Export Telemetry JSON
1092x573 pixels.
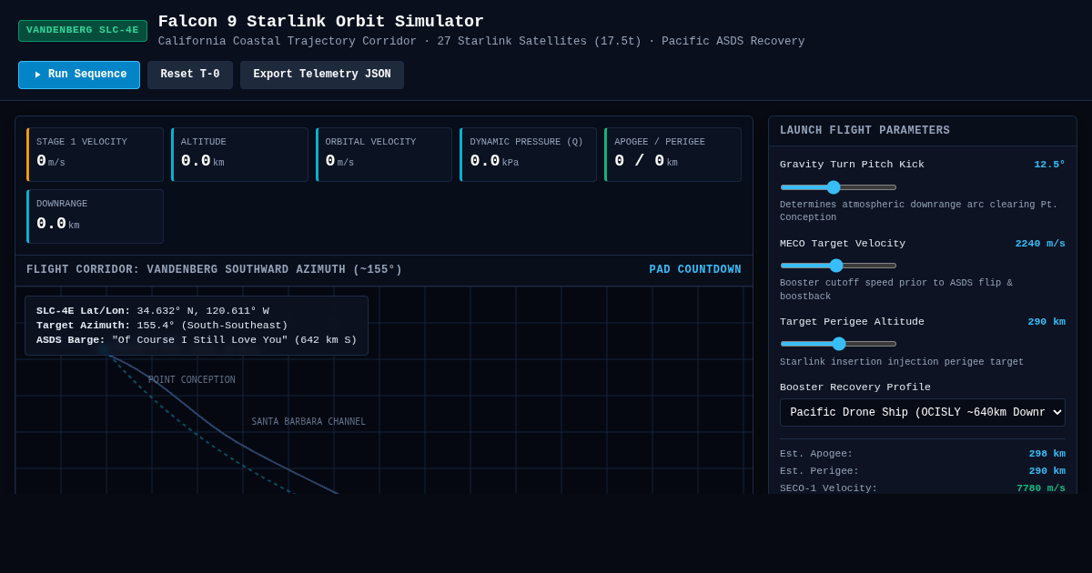pyautogui.click(x=322, y=75)
